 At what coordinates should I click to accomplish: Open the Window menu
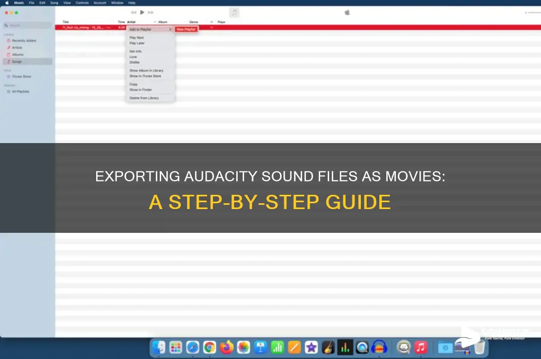pyautogui.click(x=117, y=3)
